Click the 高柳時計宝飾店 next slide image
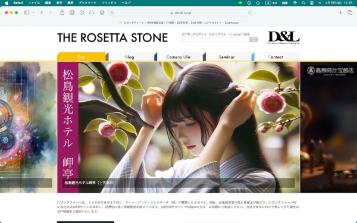Viewport: 357px width, 223px height. click(329, 127)
